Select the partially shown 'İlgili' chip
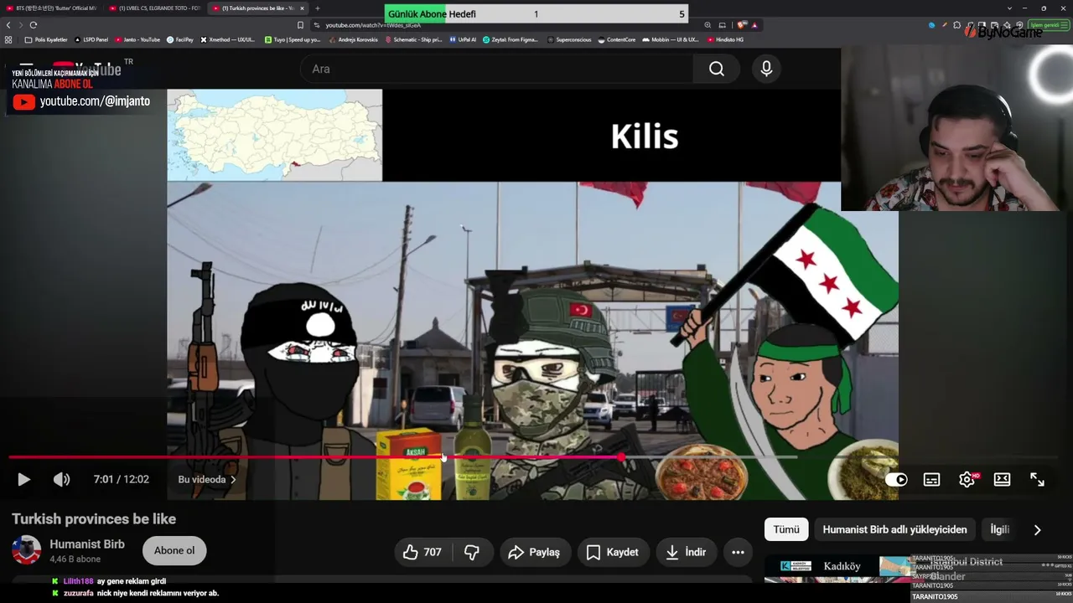 [x=1000, y=529]
